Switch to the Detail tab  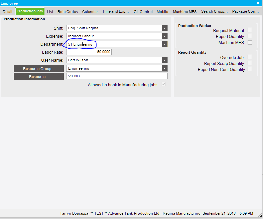8,12
